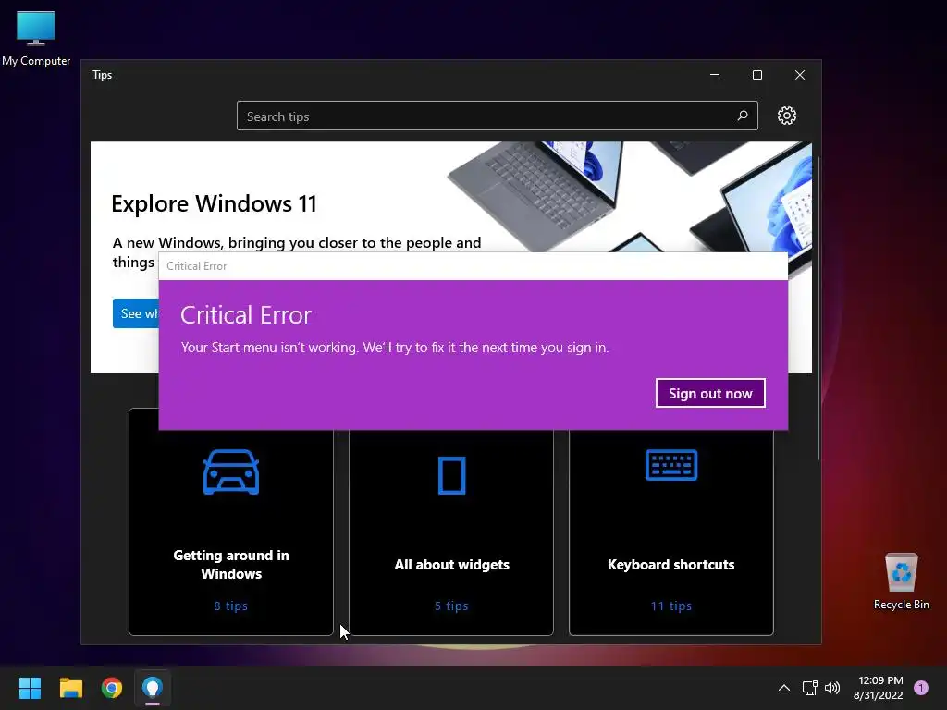This screenshot has height=710, width=947.
Task: Click the Explore Windows 11 heading
Action: coord(215,203)
